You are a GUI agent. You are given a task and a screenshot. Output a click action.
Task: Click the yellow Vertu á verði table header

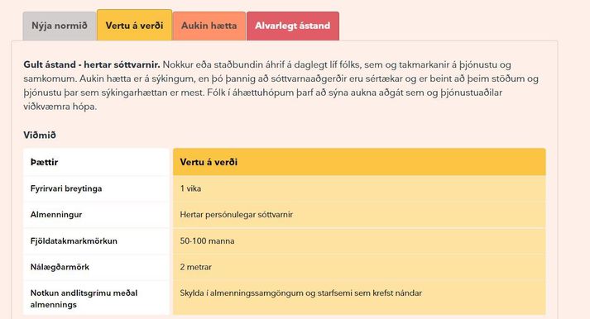pos(359,162)
